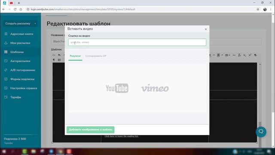The image size is (275, 155).
Task: Open the live chat bubble button
Action: click(x=261, y=132)
